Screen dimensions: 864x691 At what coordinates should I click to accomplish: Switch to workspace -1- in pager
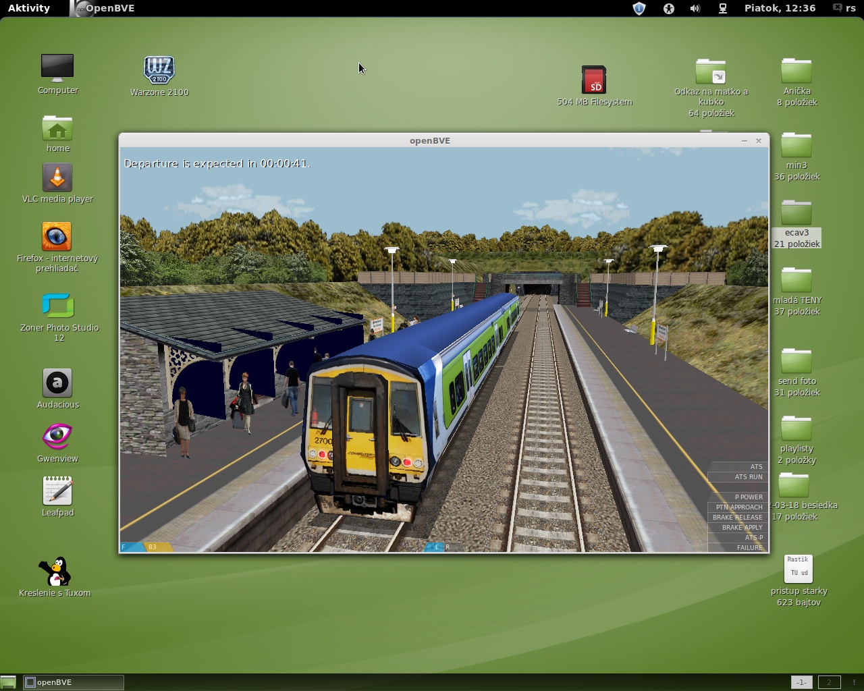801,682
